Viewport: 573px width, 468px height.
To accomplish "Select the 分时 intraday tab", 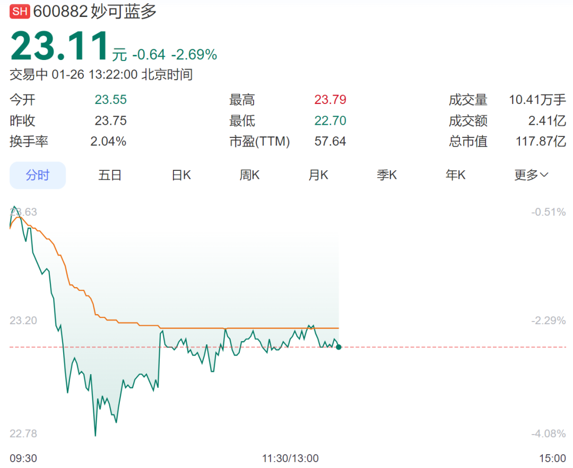I will click(38, 175).
